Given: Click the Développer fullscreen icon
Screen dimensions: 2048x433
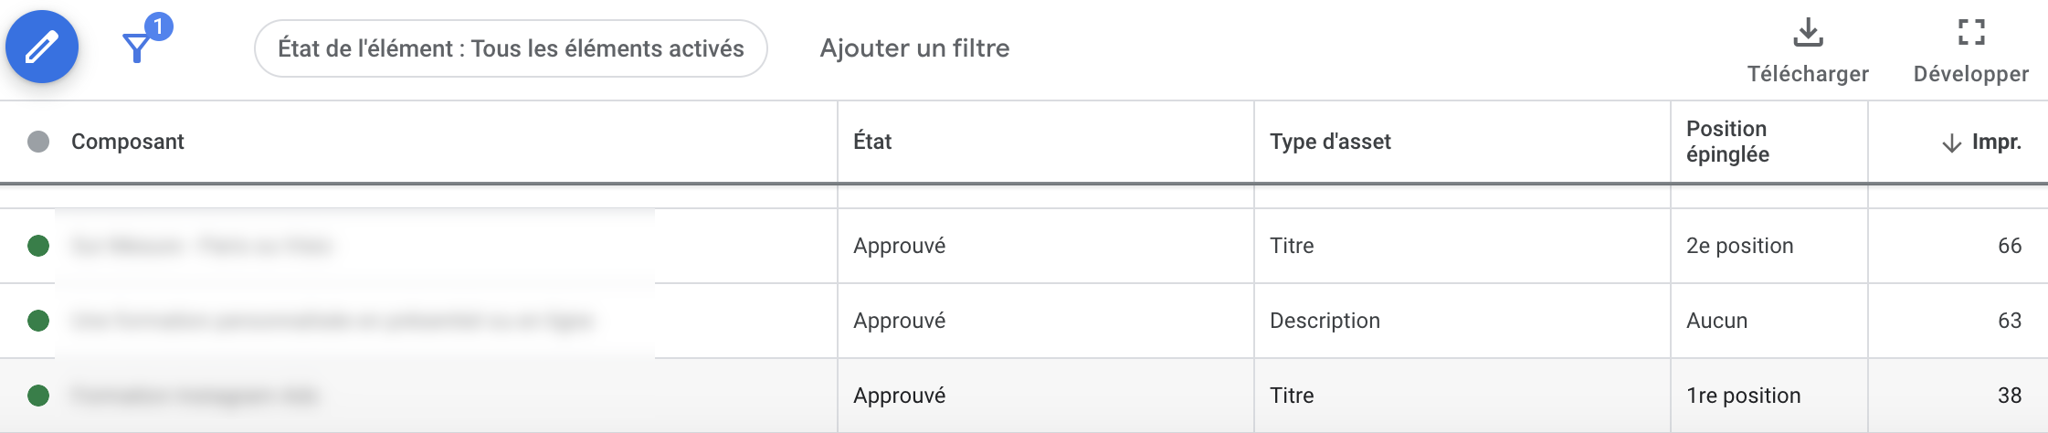Looking at the screenshot, I should pos(1971,33).
